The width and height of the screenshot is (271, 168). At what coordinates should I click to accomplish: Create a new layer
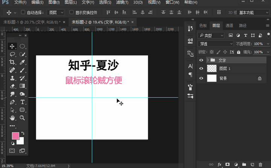click(x=252, y=164)
